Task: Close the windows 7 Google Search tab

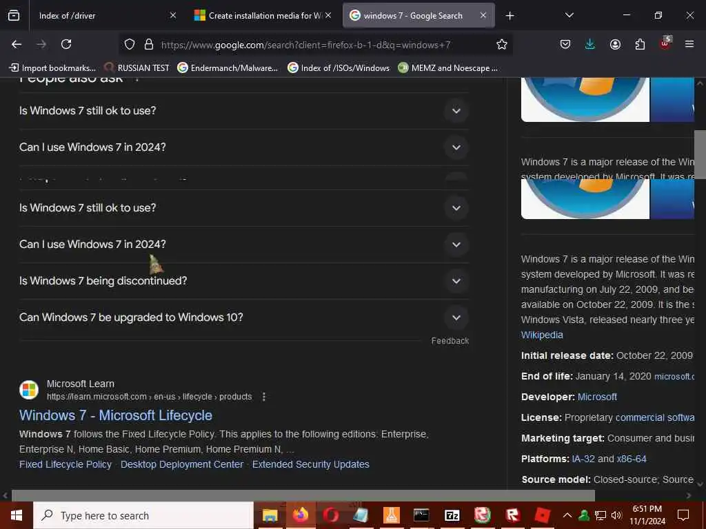Action: [483, 15]
